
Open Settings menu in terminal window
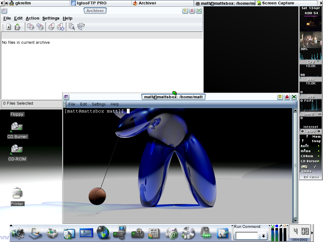(99, 104)
